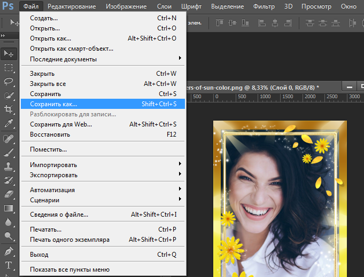The width and height of the screenshot is (364, 277).
Task: Choose Сохранить Ctrl+S entry
Action: (x=103, y=94)
